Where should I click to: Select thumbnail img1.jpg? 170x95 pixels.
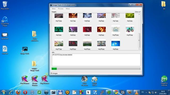click(x=116, y=17)
